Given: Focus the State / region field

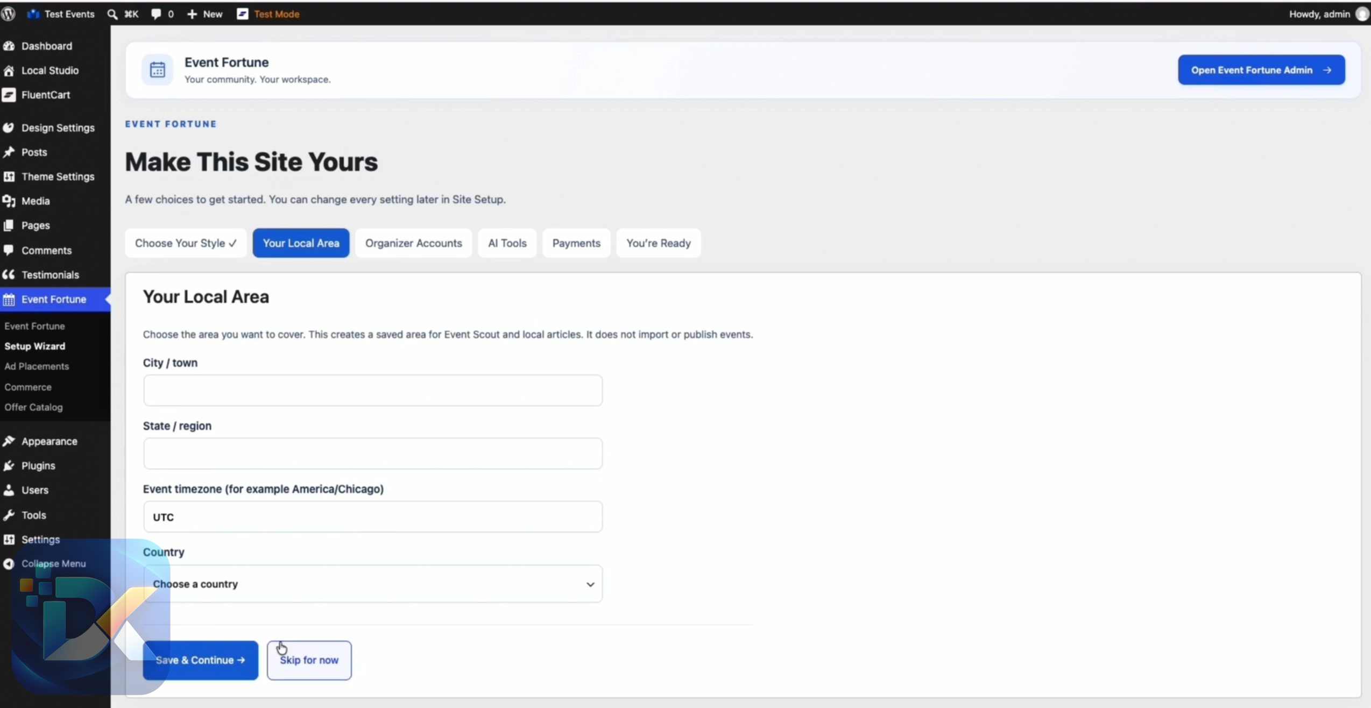Looking at the screenshot, I should (373, 454).
